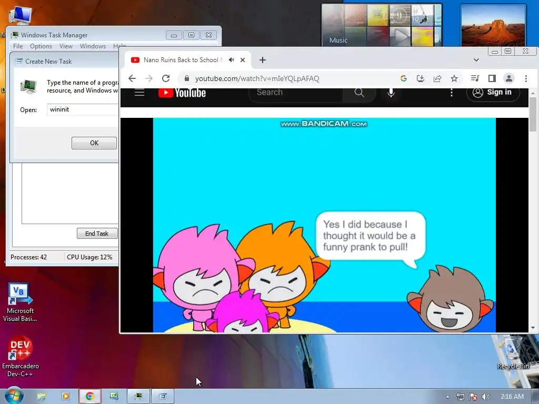Click the scrollbar down arrow in Chrome
The image size is (539, 404).
pyautogui.click(x=533, y=328)
